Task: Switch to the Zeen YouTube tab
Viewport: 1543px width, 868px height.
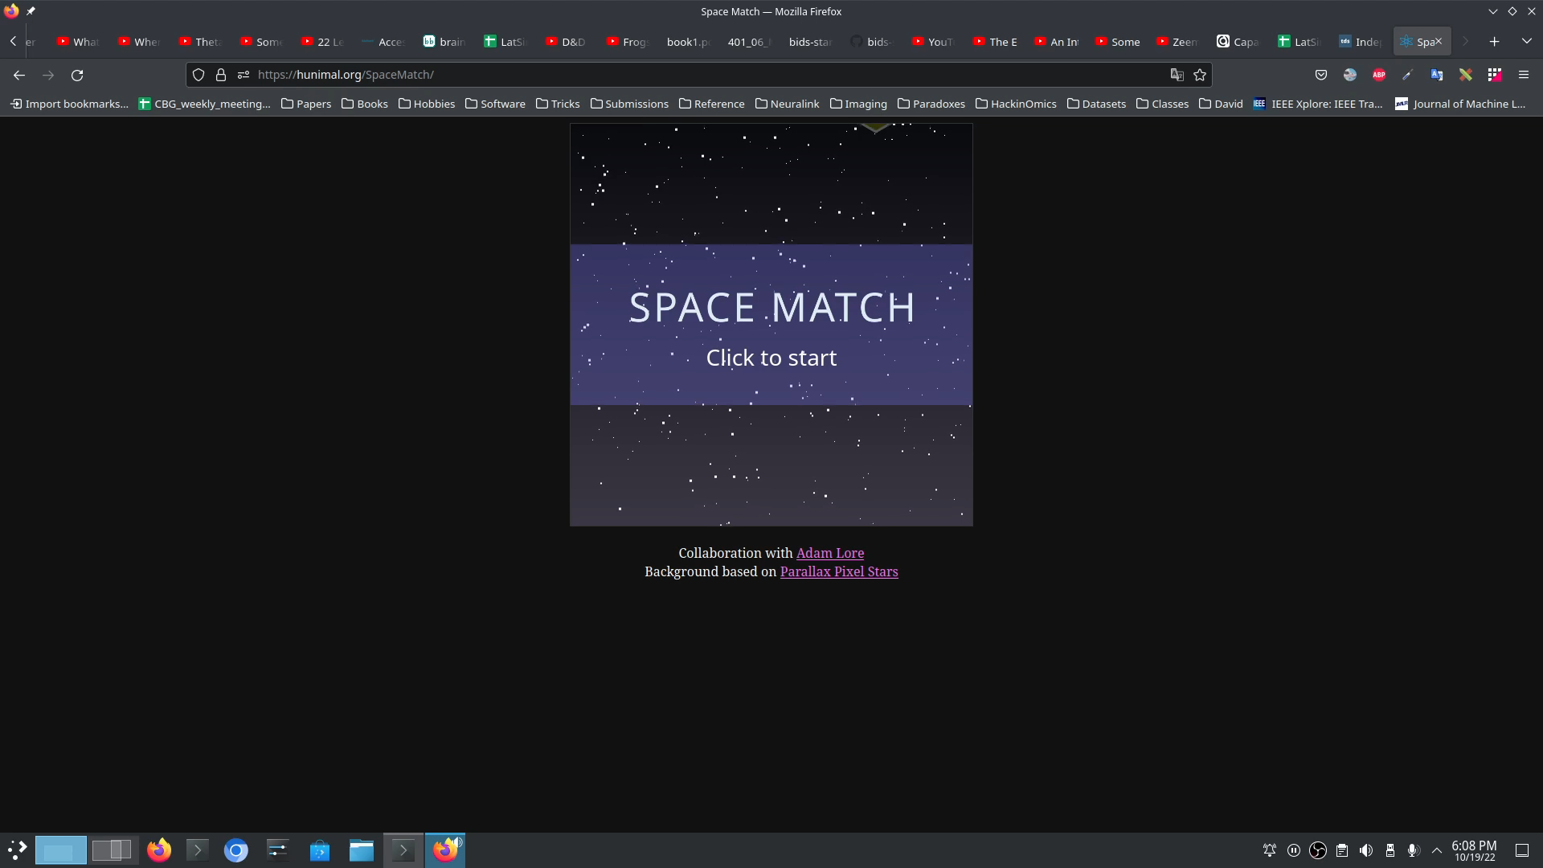Action: (1177, 42)
